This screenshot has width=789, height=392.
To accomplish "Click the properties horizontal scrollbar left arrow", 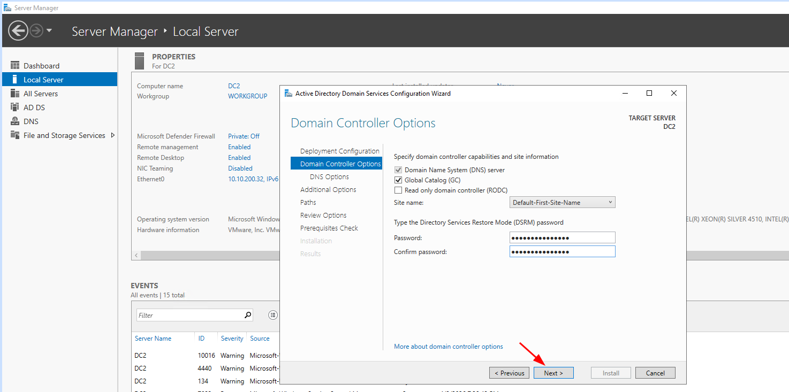I will [x=136, y=255].
